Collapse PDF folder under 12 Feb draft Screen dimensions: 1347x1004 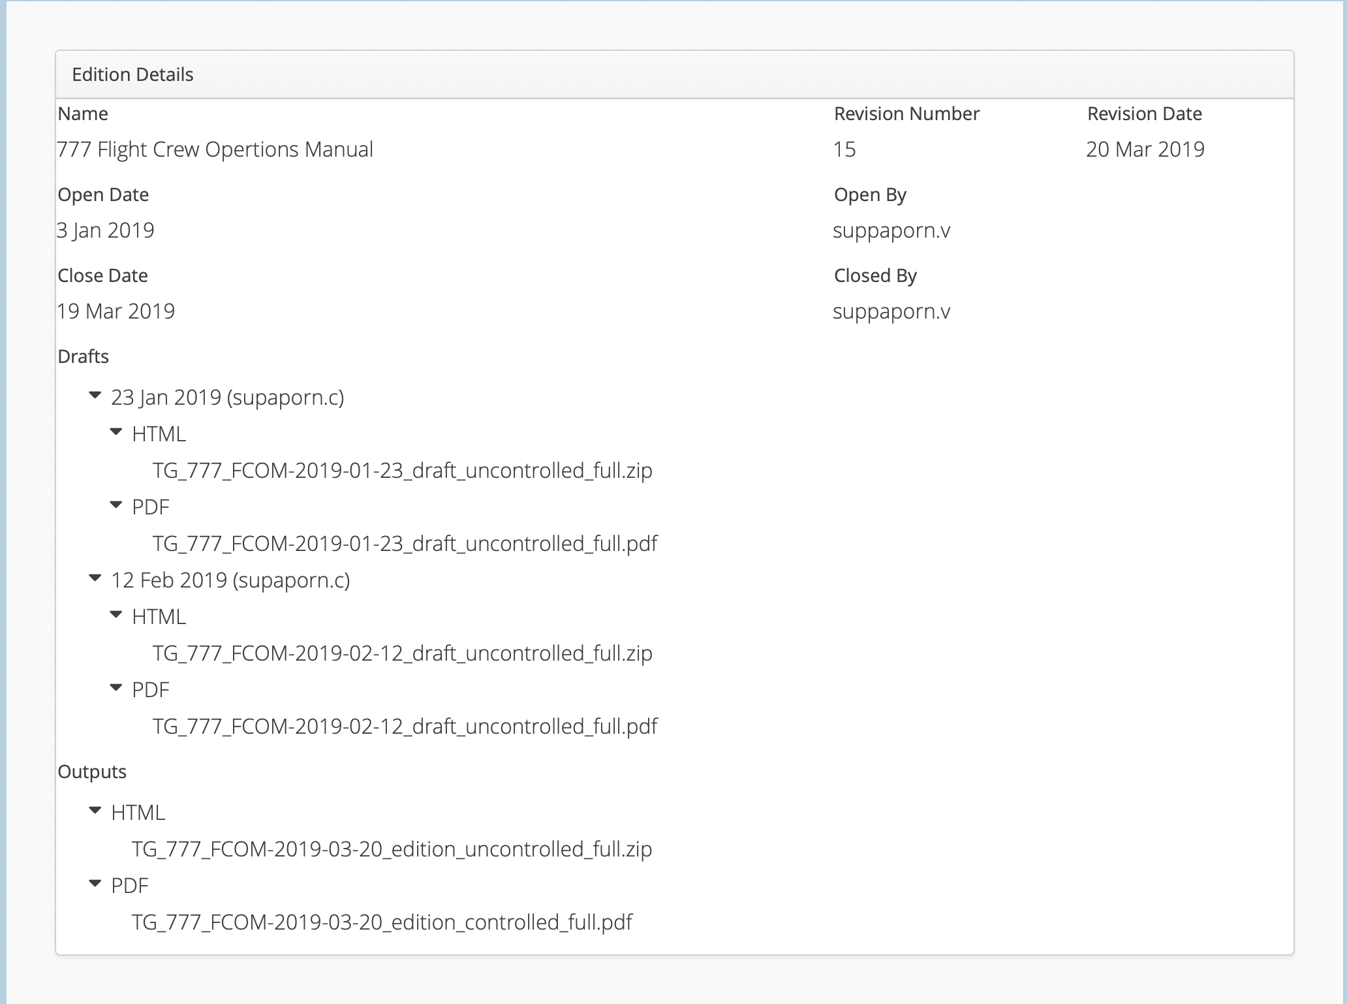click(116, 688)
